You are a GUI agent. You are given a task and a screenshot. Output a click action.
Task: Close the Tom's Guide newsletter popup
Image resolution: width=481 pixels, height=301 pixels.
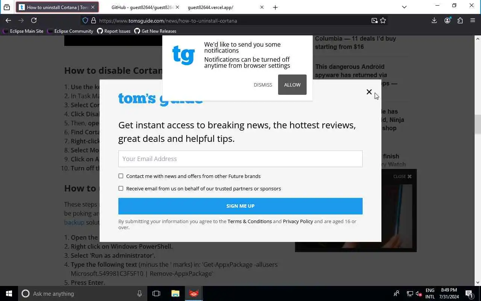[x=369, y=92]
